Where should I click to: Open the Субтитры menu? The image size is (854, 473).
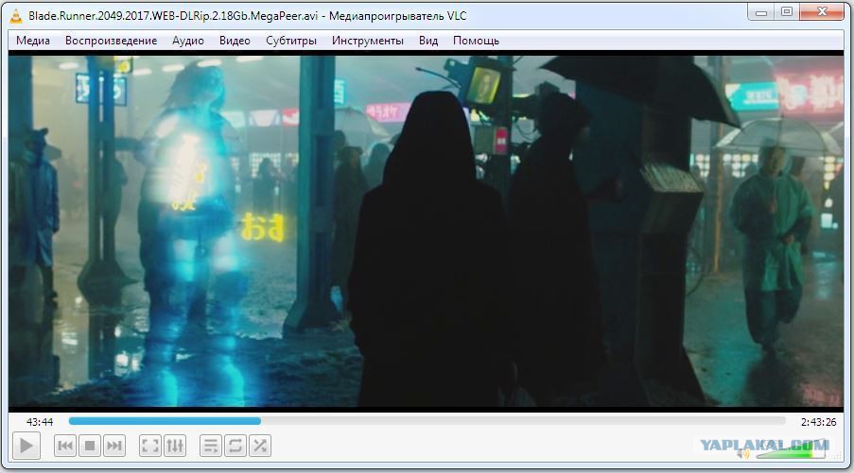[x=291, y=41]
